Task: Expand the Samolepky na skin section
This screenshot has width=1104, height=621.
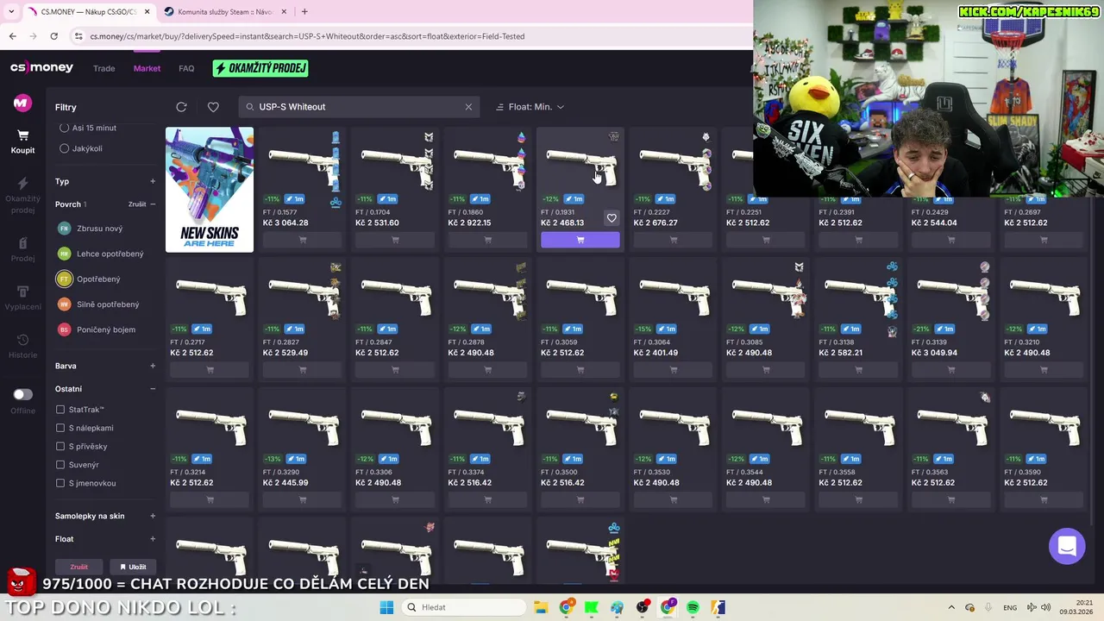Action: (x=153, y=516)
